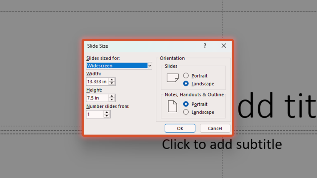This screenshot has height=178, width=317.
Task: Click the 'Notes, Handouts & Outline' label
Action: click(194, 95)
